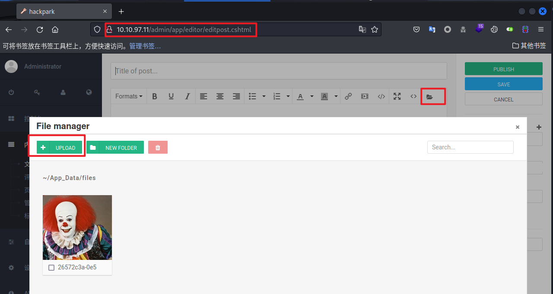Toggle fullscreen editor mode

(x=397, y=96)
